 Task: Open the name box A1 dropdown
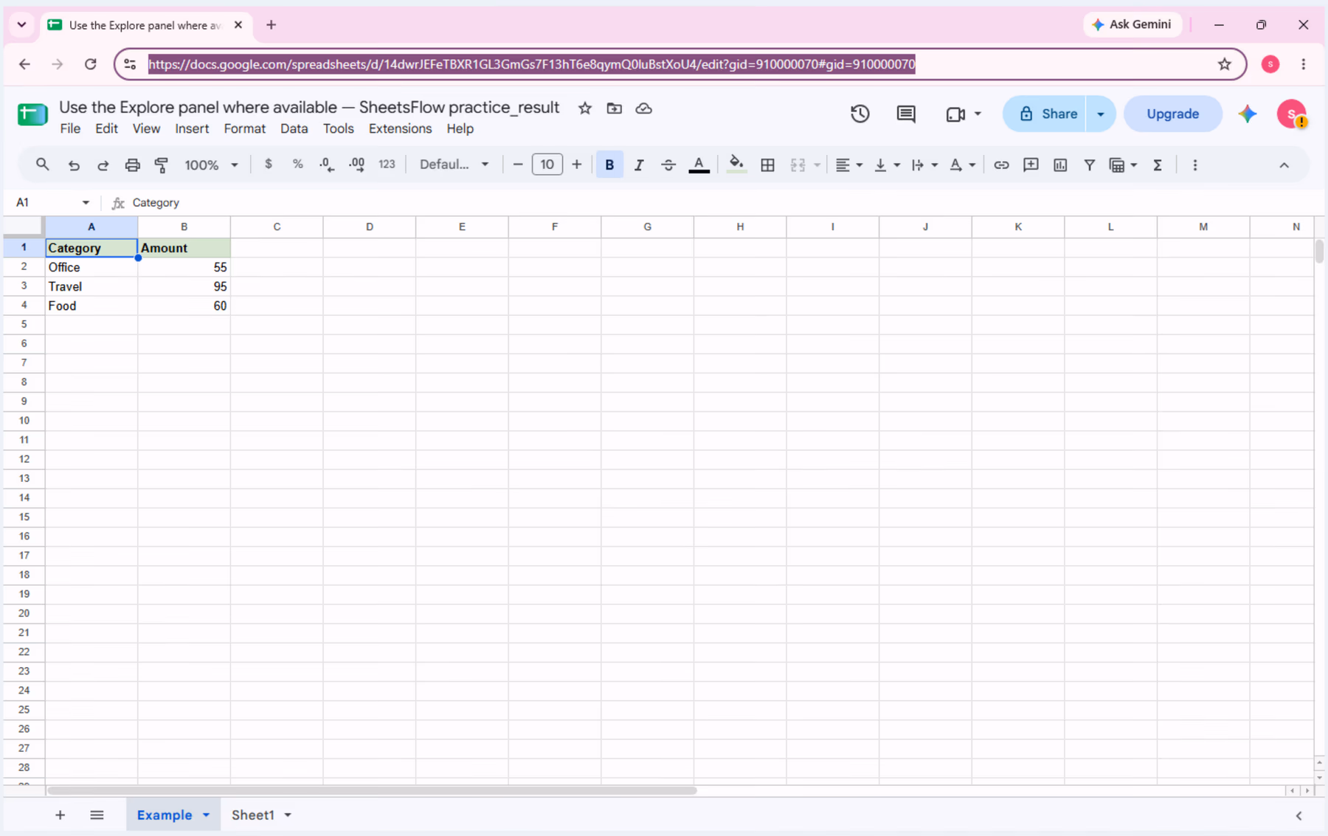(86, 202)
